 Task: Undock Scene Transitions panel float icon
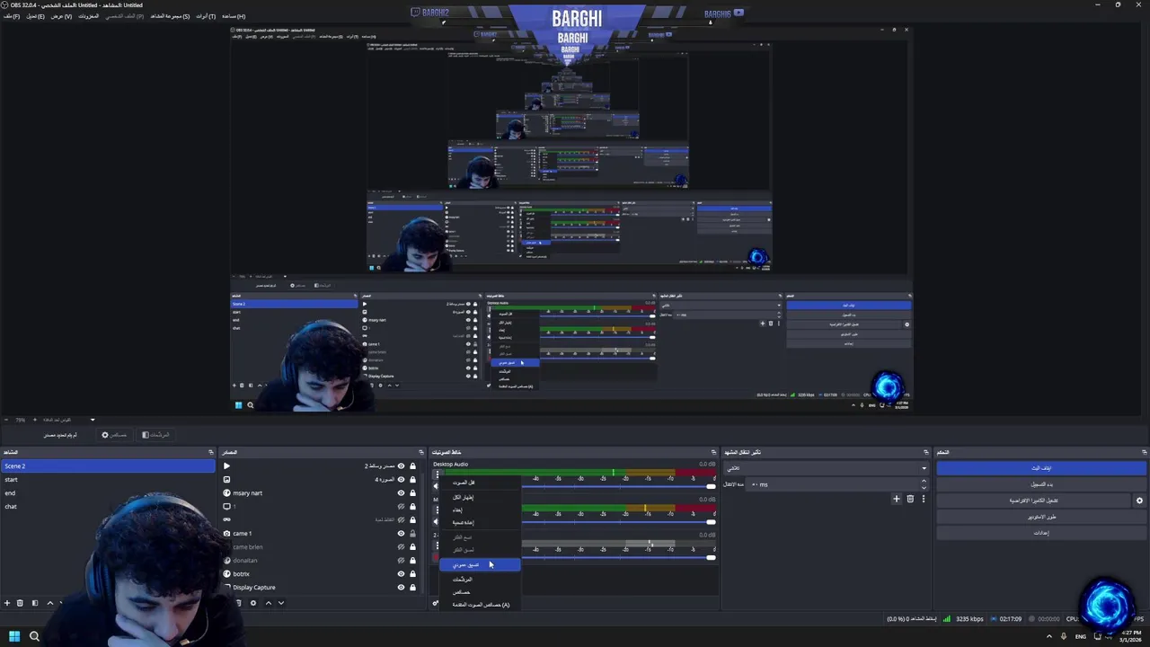925,452
